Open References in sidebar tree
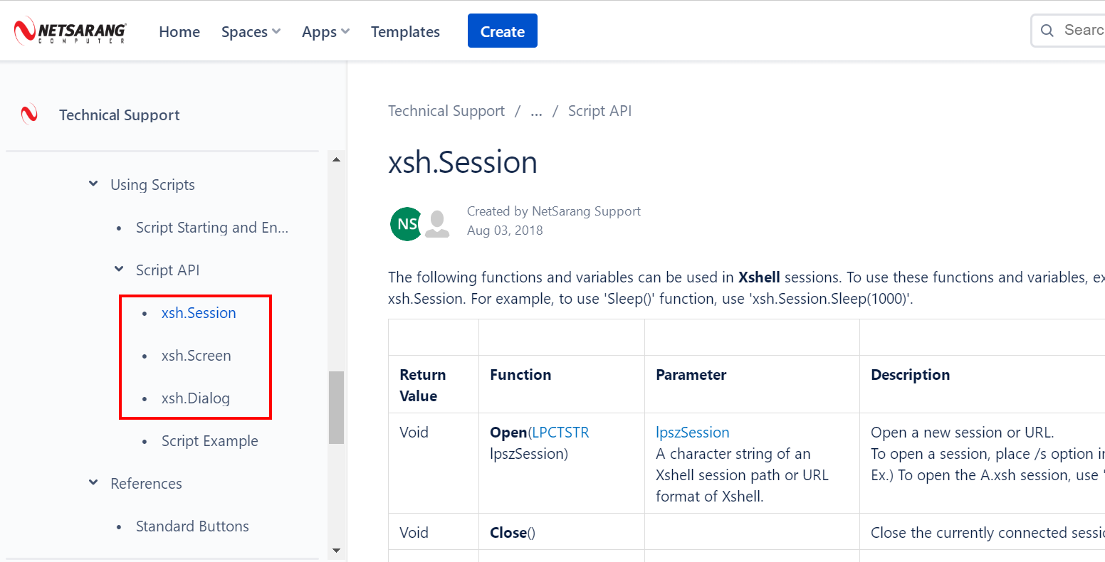This screenshot has height=562, width=1105. pyautogui.click(x=146, y=484)
